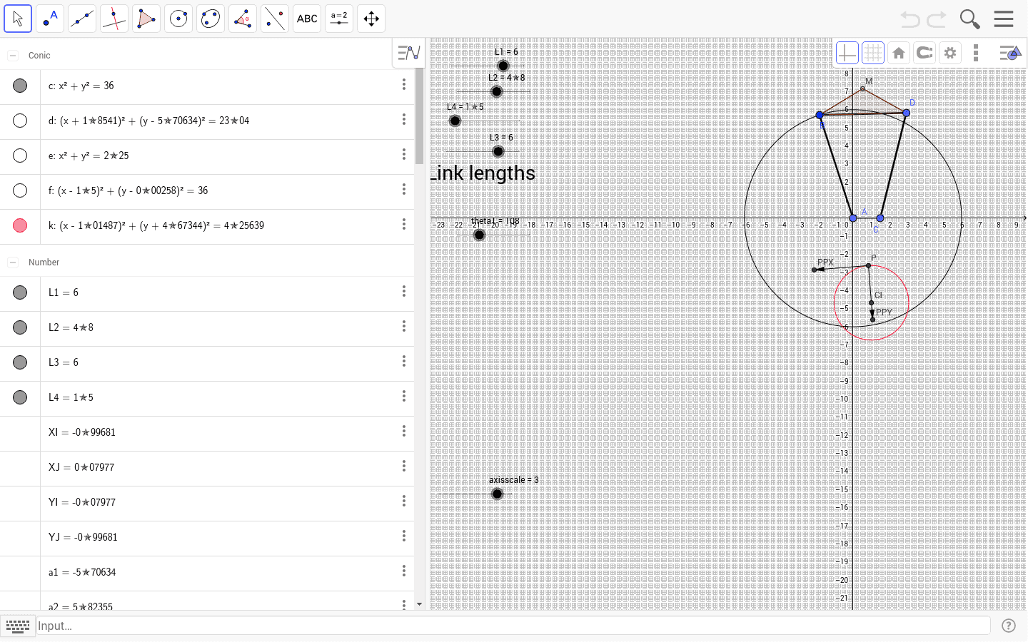Collapse the Conic section
Screen dimensions: 1028x642
click(x=13, y=56)
